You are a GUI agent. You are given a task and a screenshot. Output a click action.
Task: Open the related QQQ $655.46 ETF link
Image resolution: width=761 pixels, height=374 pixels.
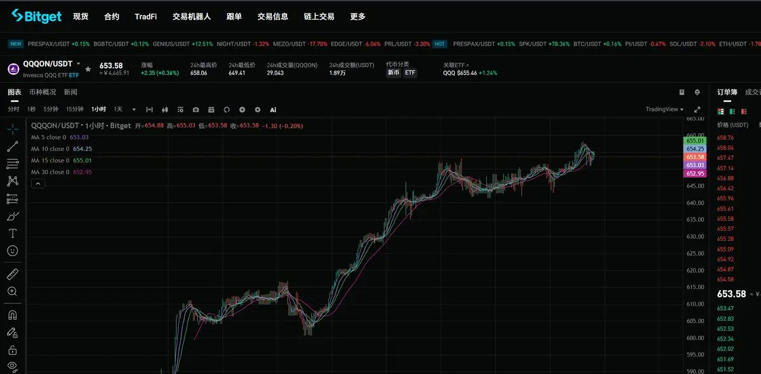[x=470, y=73]
